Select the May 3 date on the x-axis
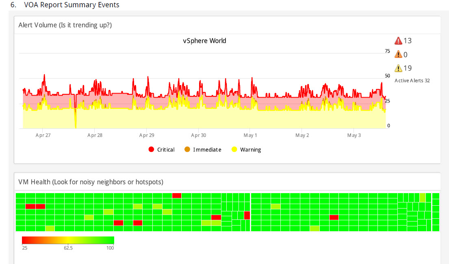Image resolution: width=449 pixels, height=264 pixels. point(354,136)
